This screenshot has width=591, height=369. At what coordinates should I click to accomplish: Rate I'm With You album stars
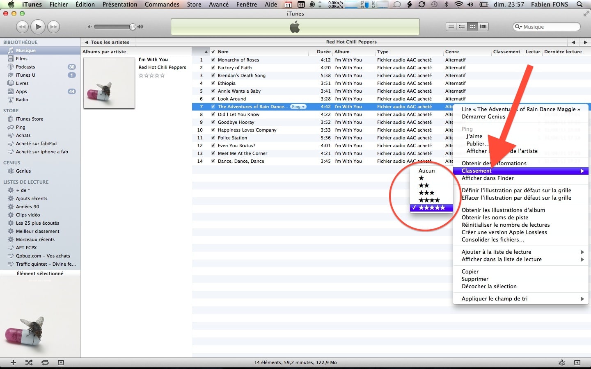[x=151, y=75]
